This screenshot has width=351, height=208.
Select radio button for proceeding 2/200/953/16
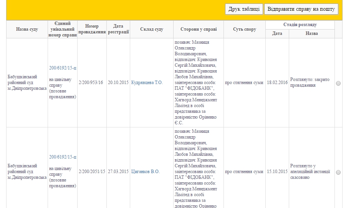pyautogui.click(x=338, y=83)
